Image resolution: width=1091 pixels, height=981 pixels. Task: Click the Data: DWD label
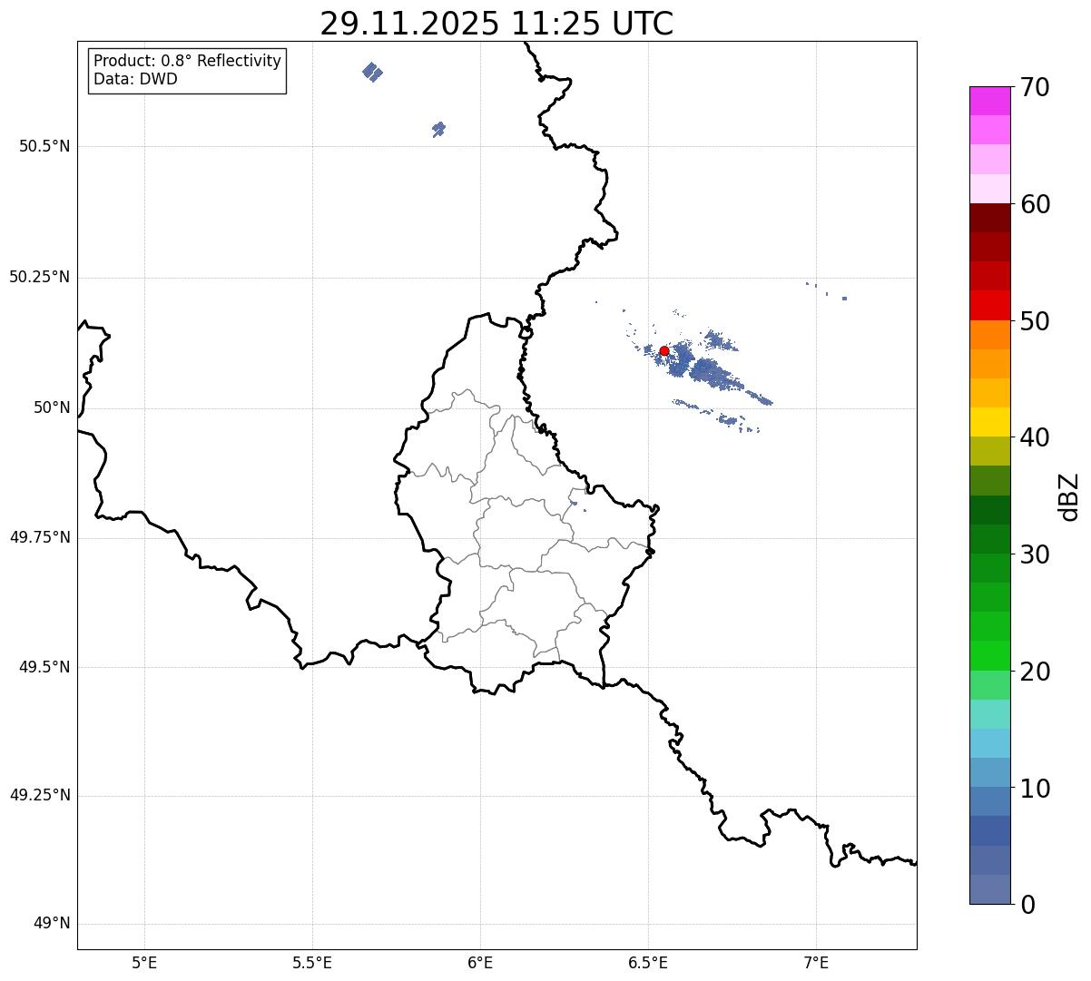click(x=135, y=79)
